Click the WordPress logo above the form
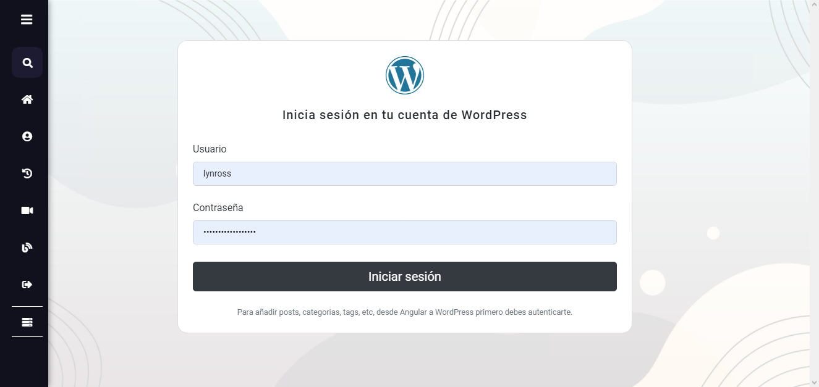Viewport: 819px width, 387px height. (405, 75)
